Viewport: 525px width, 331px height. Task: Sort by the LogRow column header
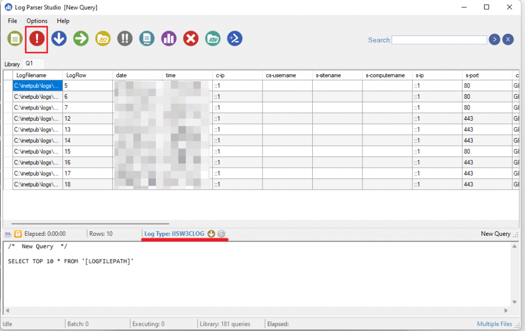point(87,76)
